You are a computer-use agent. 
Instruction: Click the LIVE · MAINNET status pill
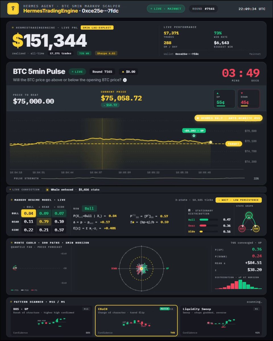tap(166, 9)
